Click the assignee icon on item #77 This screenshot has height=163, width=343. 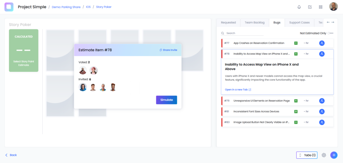coord(322,43)
